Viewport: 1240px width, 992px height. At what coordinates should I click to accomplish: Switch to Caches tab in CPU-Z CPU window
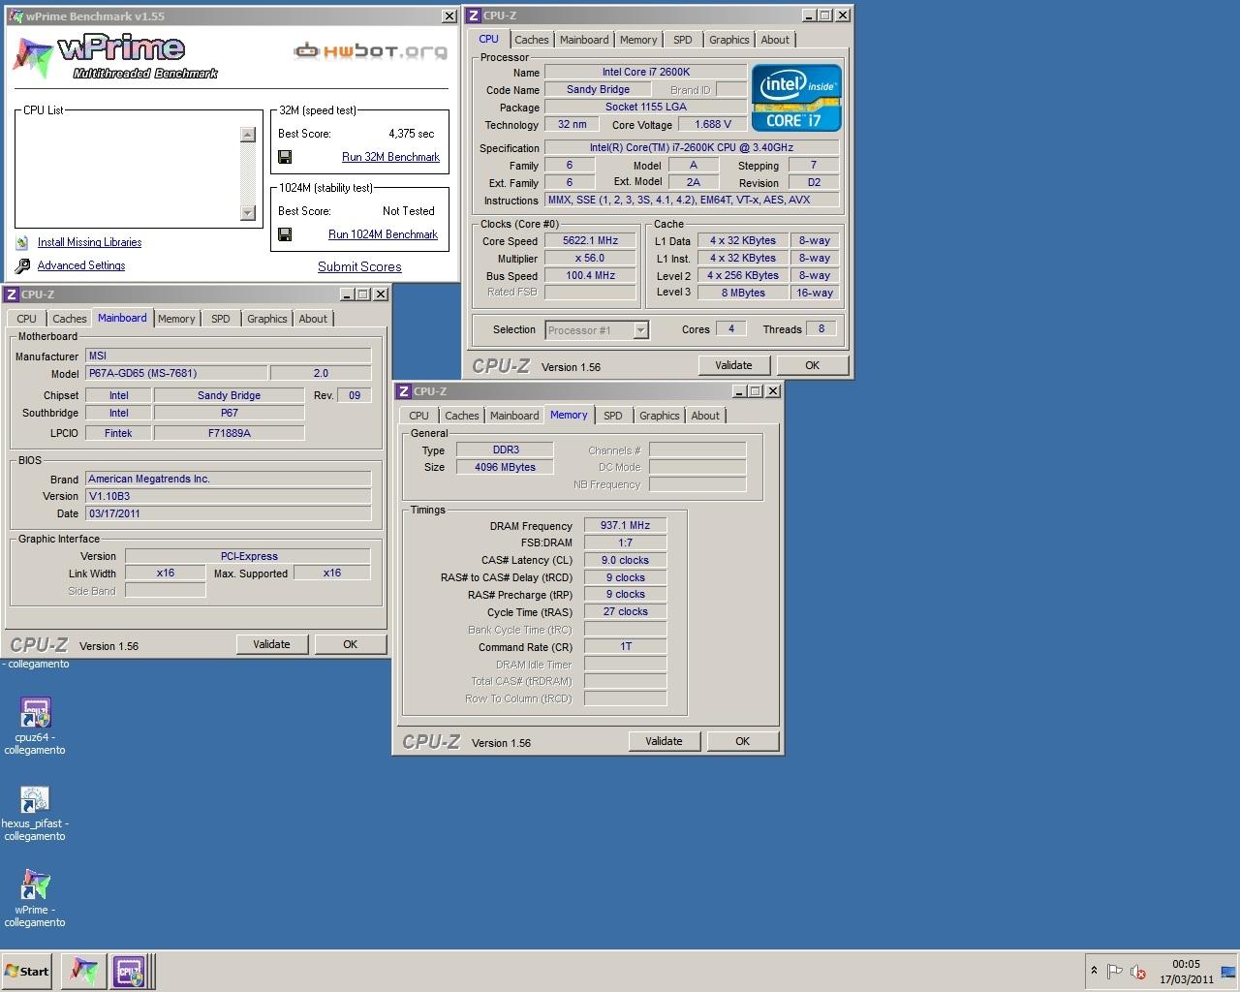531,40
